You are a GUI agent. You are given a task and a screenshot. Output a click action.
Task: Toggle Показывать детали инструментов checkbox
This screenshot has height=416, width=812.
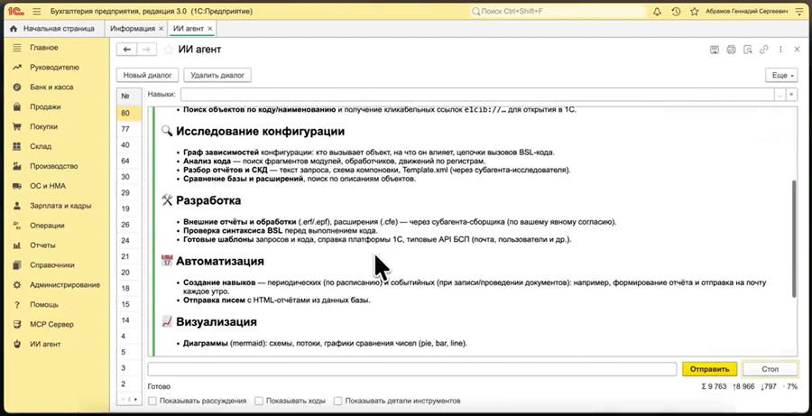(x=337, y=401)
